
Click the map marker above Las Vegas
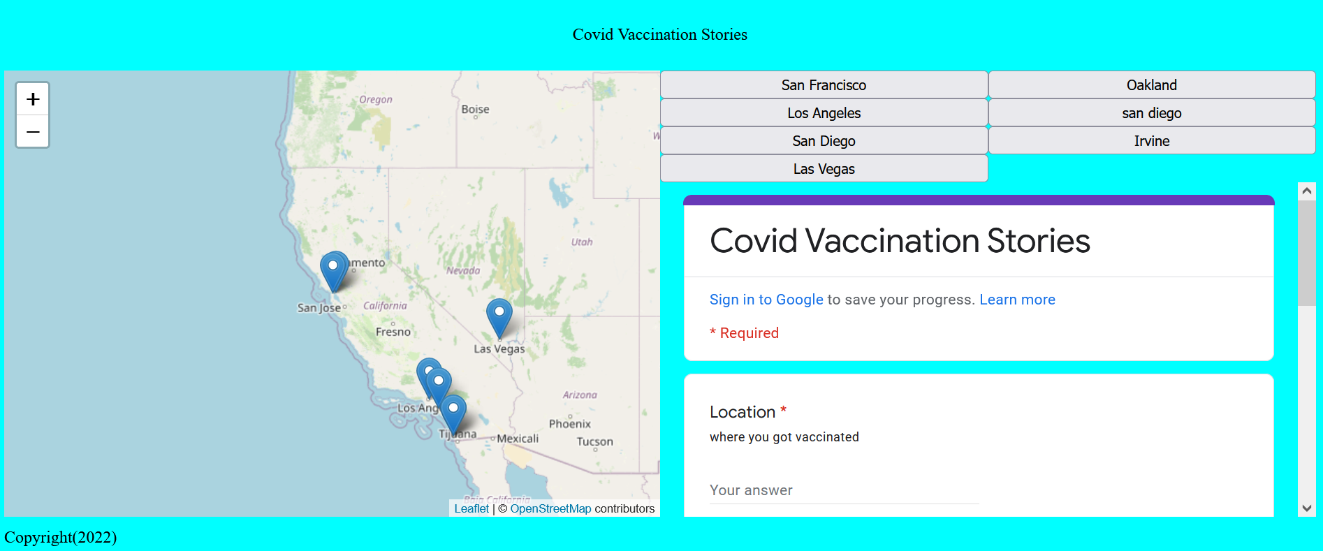pyautogui.click(x=499, y=315)
